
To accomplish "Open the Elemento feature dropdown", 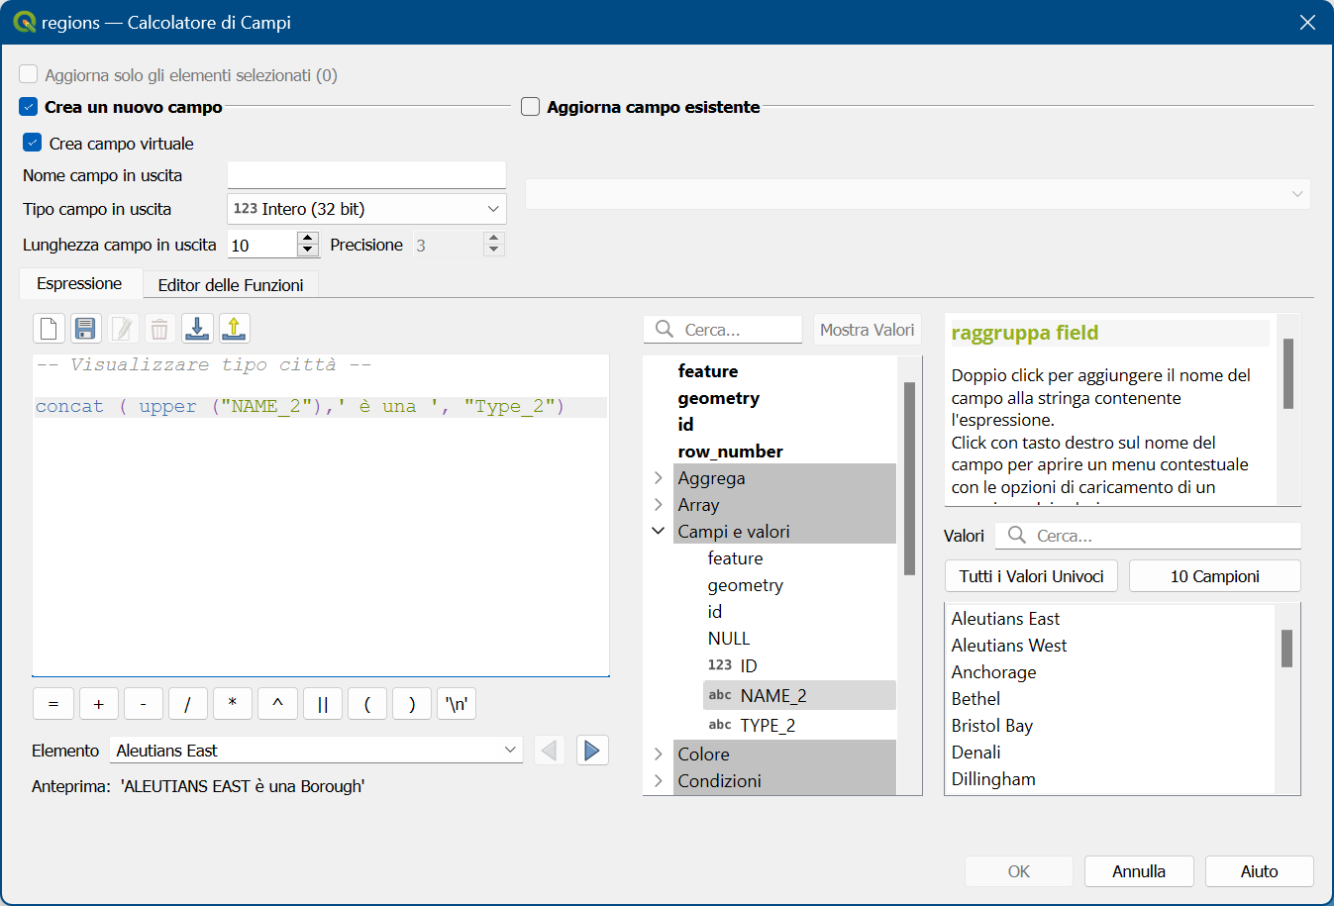I will (x=317, y=751).
